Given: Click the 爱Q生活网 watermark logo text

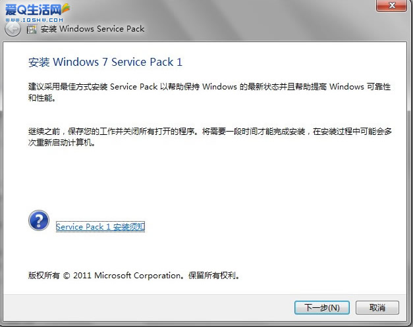Looking at the screenshot, I should coord(30,9).
